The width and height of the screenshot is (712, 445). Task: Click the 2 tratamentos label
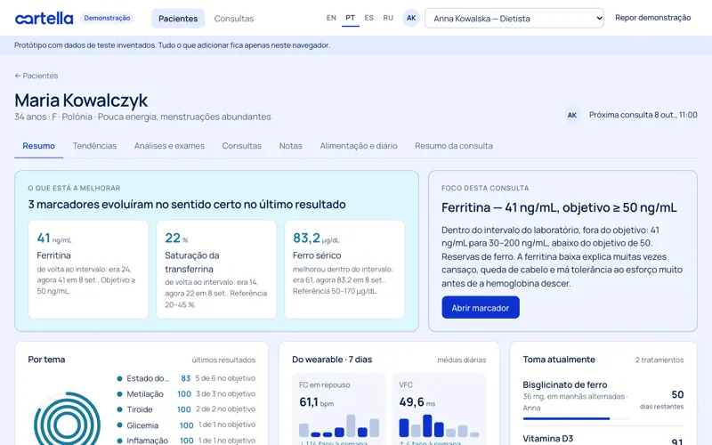(x=659, y=360)
